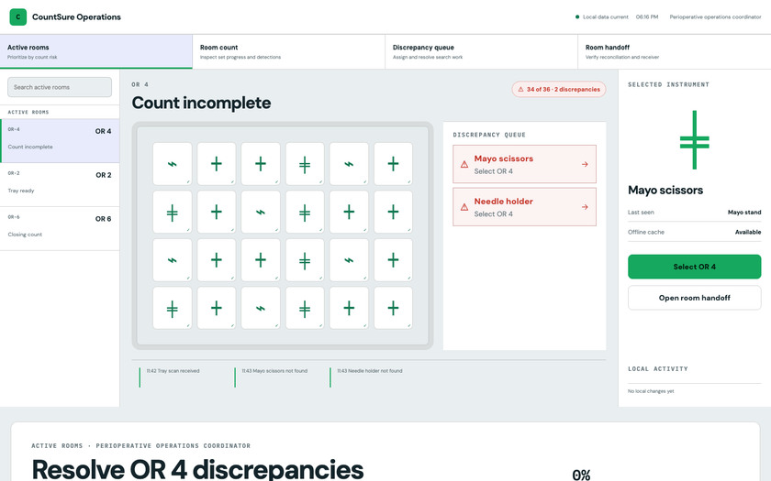Select the second-row fifth-column plus tray tile

(349, 212)
